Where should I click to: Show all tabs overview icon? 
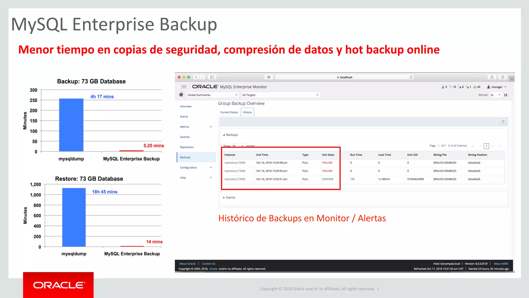pyautogui.click(x=502, y=77)
